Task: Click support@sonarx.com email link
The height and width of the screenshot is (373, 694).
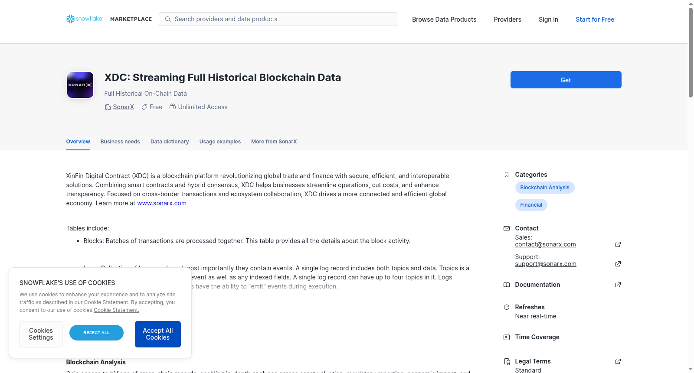Action: click(546, 264)
